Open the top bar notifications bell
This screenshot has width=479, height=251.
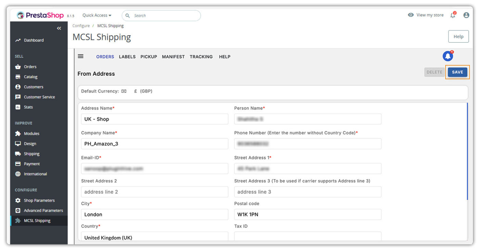tap(453, 15)
